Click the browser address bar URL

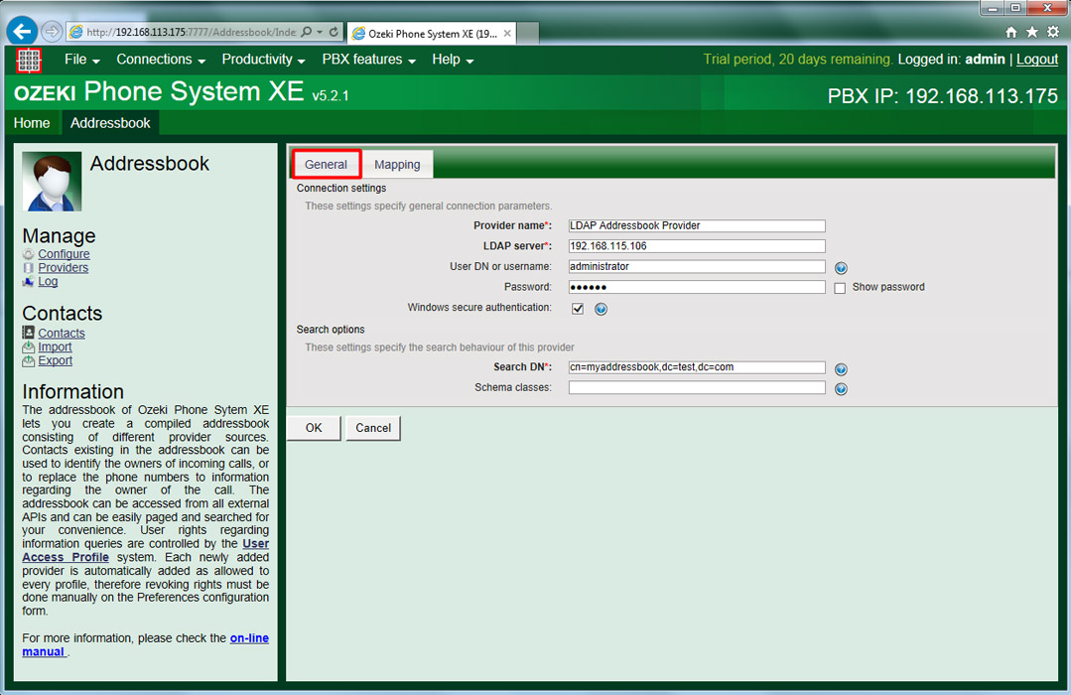(x=192, y=32)
